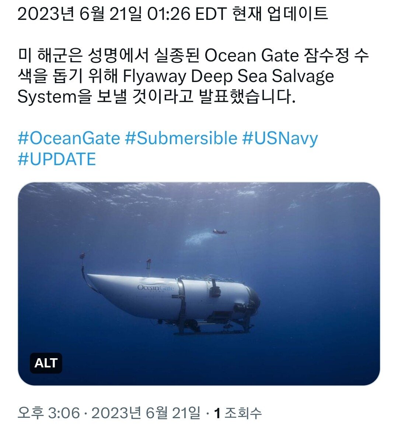Screen dimensions: 398x434
Task: Click the diver near the water surface in photo
Action: click(x=220, y=231)
